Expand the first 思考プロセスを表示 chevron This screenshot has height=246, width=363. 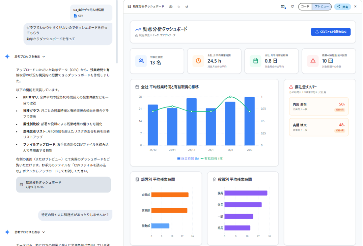click(44, 56)
